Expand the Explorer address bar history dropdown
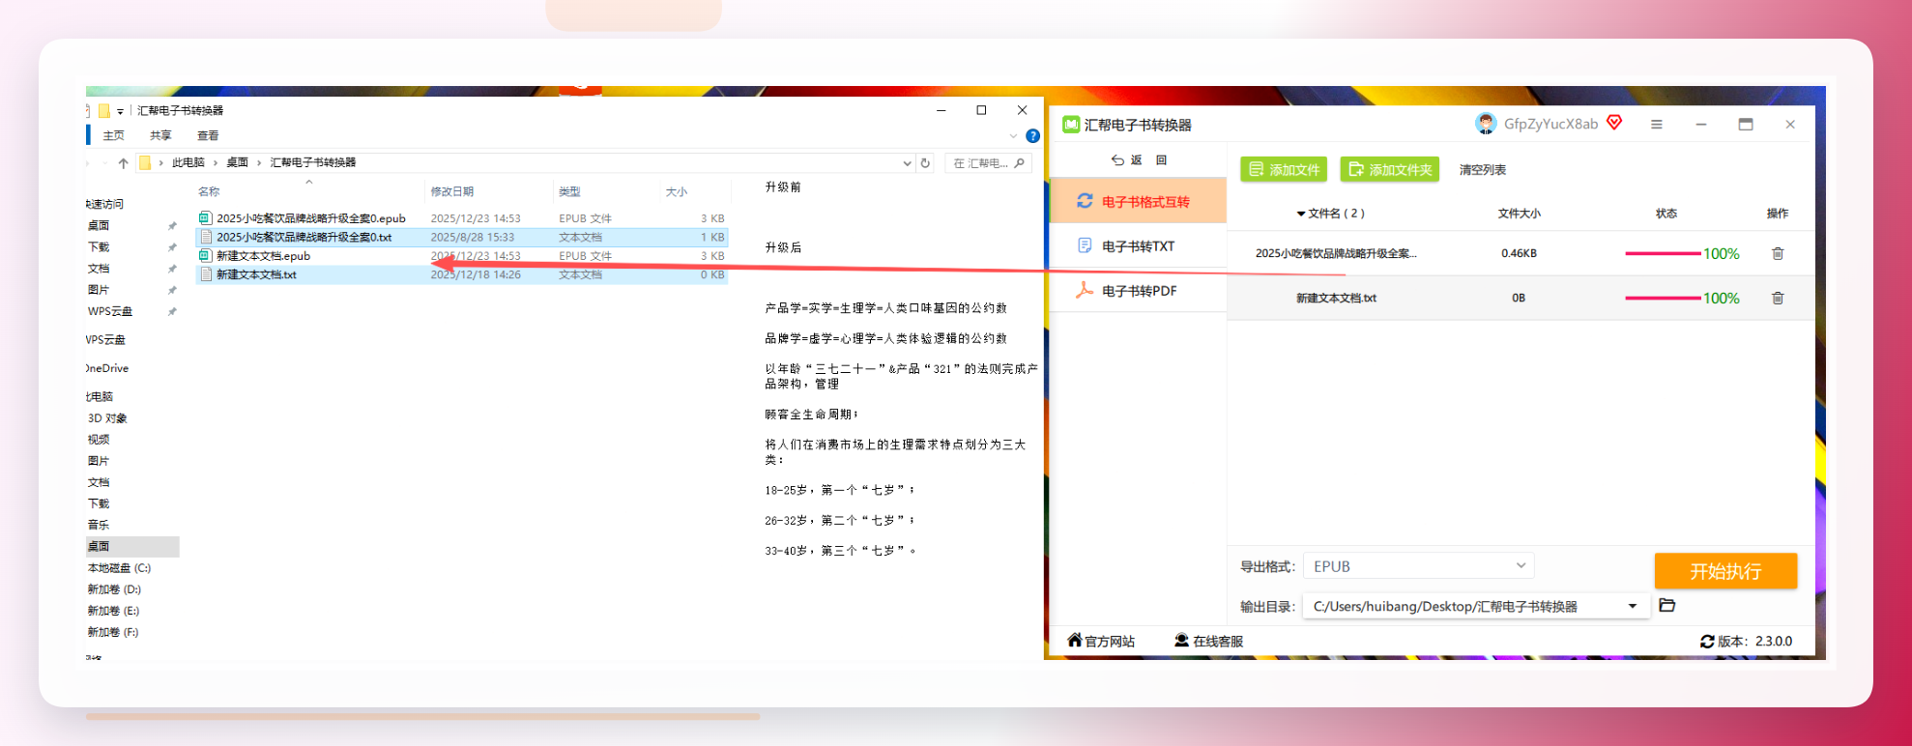 (x=907, y=163)
